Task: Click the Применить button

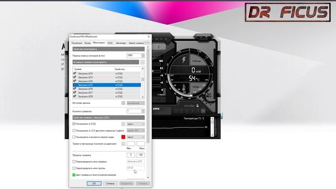Action: point(127,183)
